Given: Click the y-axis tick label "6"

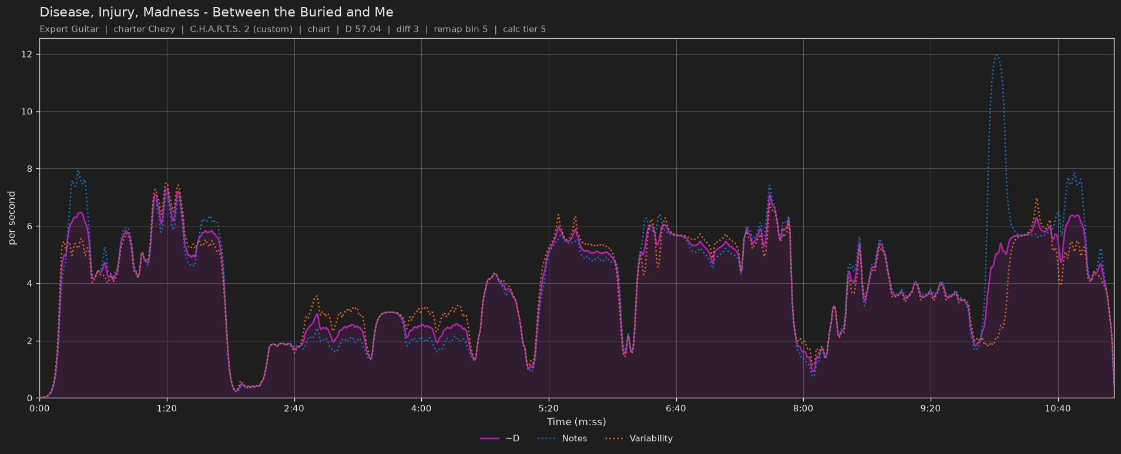Looking at the screenshot, I should 30,226.
